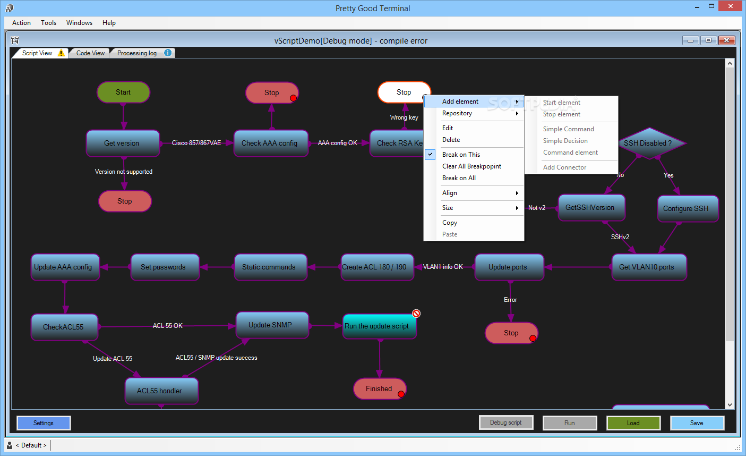Screen dimensions: 746x456
Task: Select Command element in the submenu
Action: (571, 153)
